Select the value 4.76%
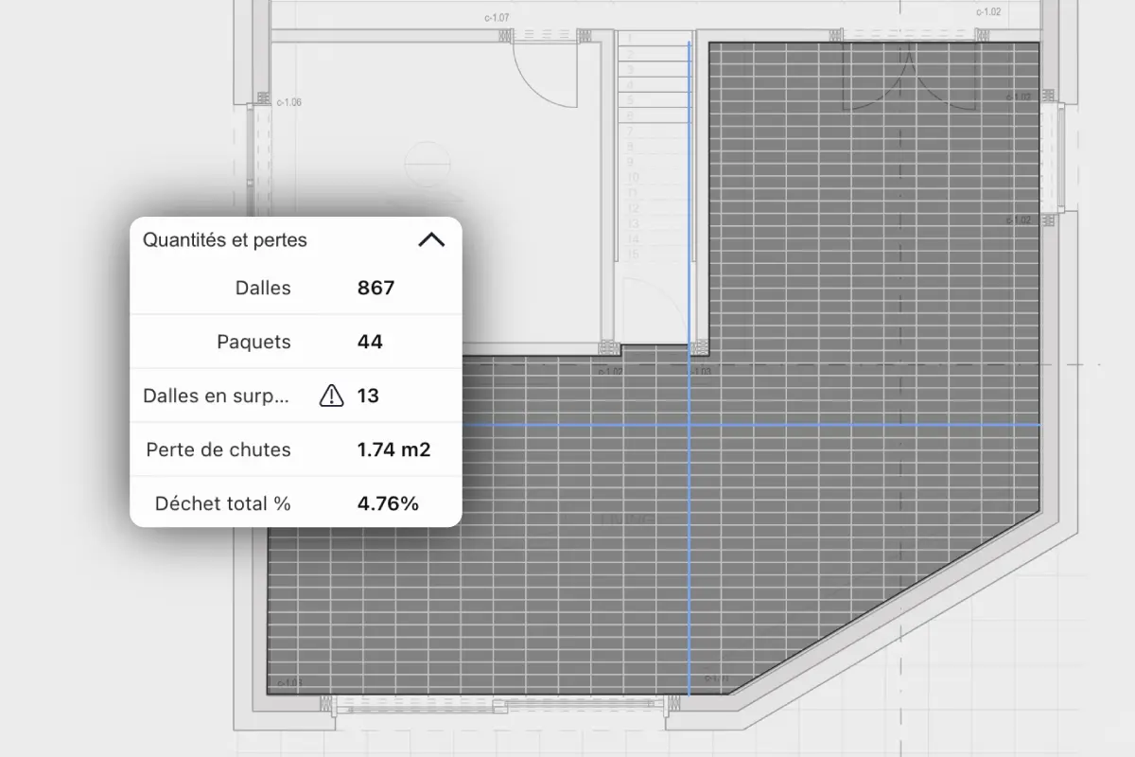Image resolution: width=1135 pixels, height=757 pixels. [388, 503]
